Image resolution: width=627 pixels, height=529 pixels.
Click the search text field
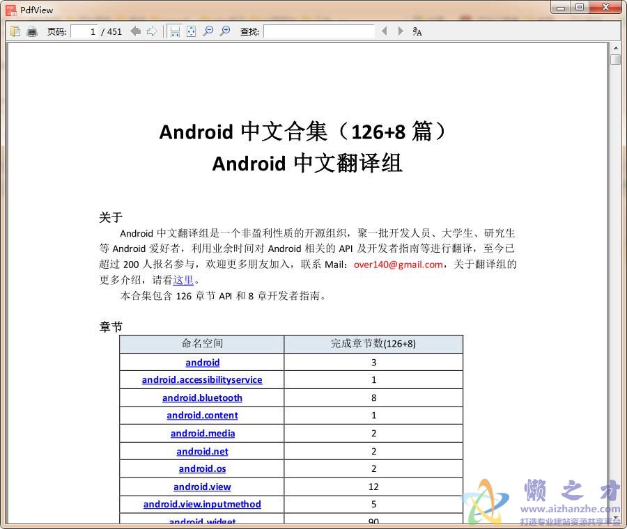pos(319,31)
